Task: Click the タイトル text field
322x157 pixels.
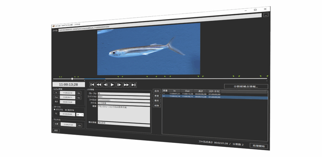Action: click(x=124, y=103)
